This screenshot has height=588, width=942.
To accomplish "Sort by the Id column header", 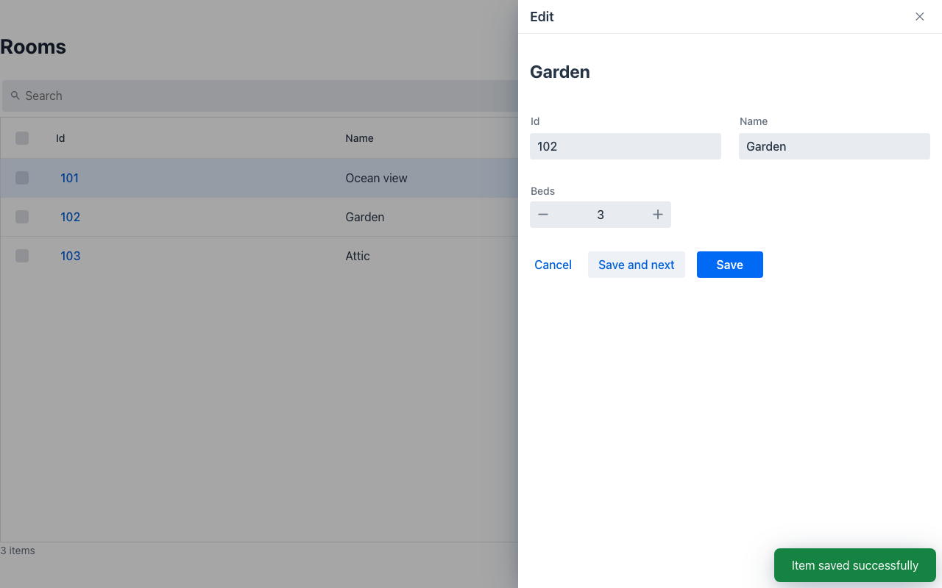I will (x=60, y=138).
